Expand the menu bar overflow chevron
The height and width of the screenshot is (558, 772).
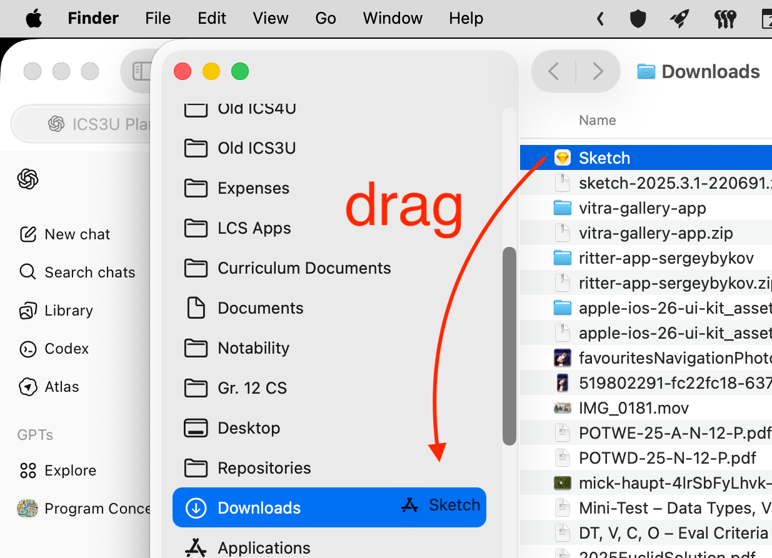coord(600,19)
